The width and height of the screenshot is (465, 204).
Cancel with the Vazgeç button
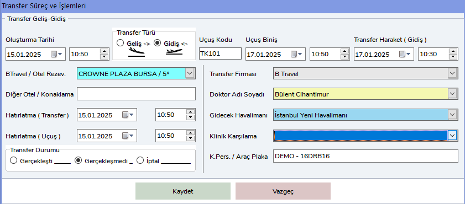pyautogui.click(x=283, y=191)
